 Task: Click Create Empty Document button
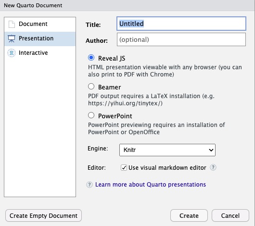(43, 215)
